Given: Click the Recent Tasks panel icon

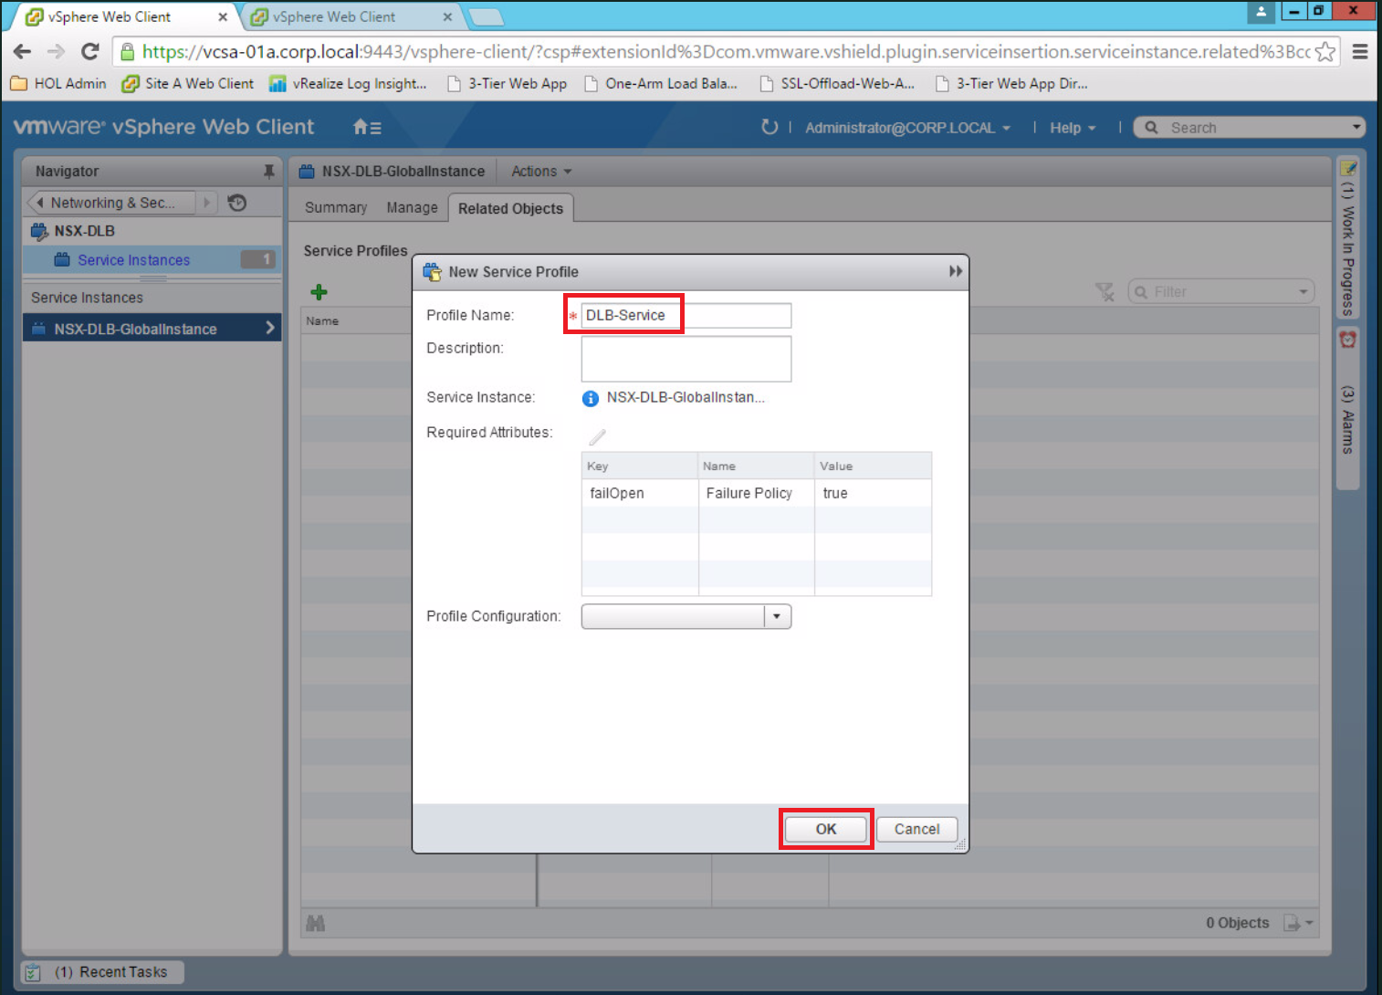Looking at the screenshot, I should (33, 972).
